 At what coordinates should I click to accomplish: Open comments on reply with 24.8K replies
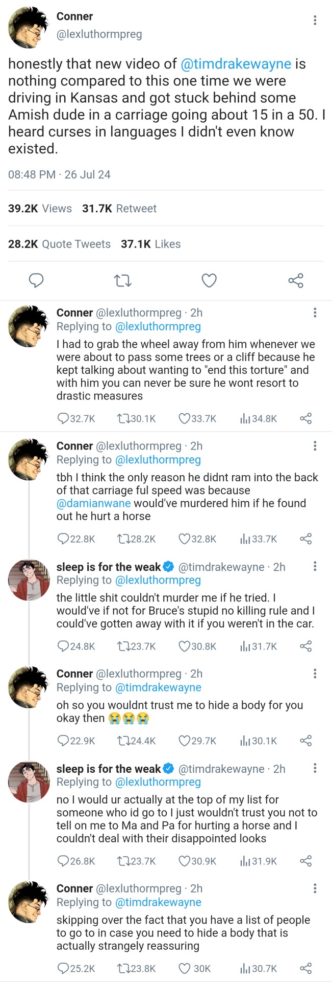pos(63,646)
